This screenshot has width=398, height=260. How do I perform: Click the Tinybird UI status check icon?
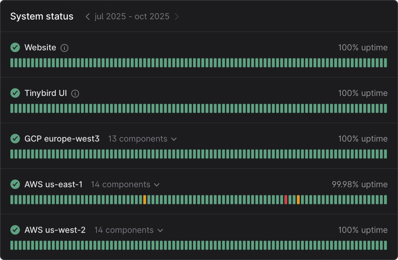click(x=15, y=93)
